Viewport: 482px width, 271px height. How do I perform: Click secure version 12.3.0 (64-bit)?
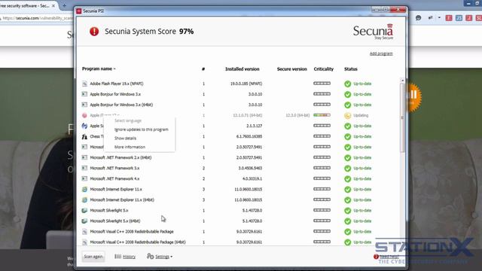(297, 115)
